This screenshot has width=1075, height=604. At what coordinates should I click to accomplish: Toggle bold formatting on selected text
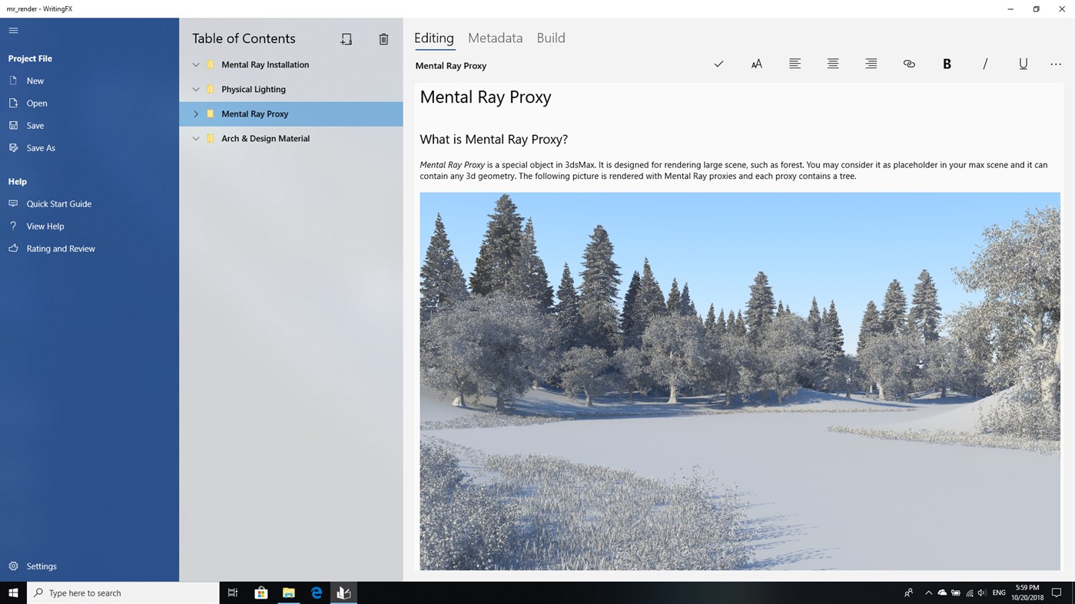click(947, 64)
